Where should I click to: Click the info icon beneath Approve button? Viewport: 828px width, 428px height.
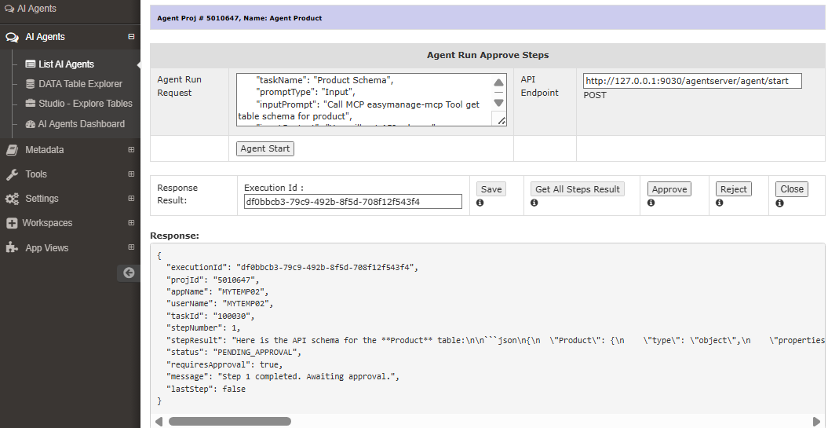pos(651,203)
